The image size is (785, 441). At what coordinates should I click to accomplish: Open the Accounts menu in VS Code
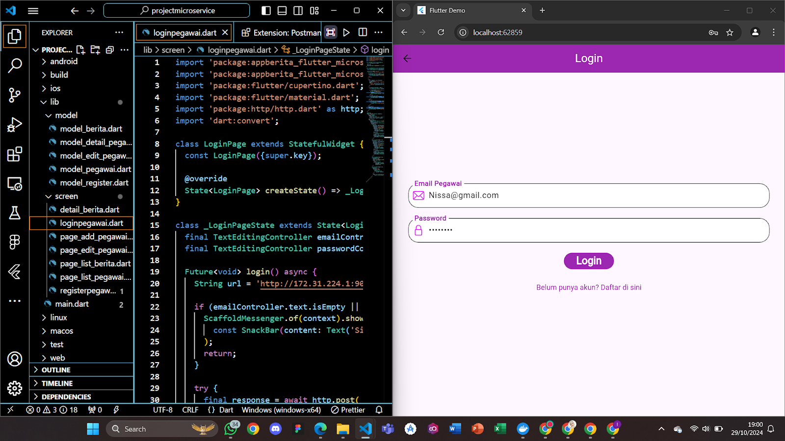[15, 359]
